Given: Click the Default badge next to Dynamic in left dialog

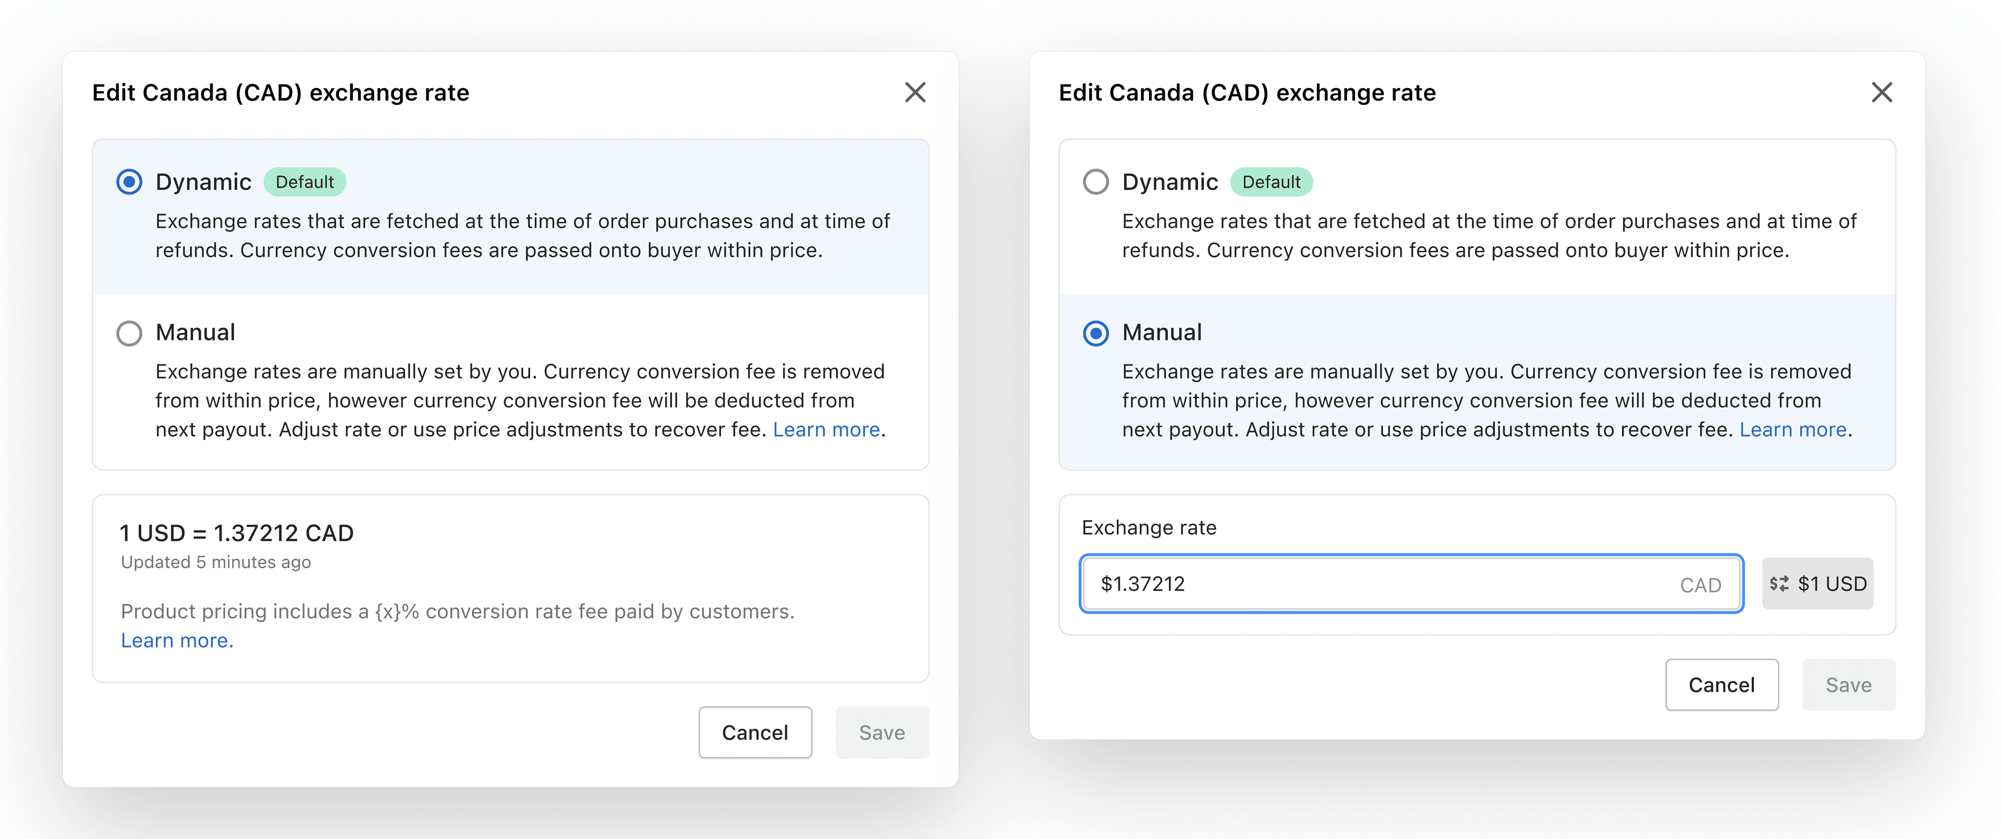Looking at the screenshot, I should (304, 181).
